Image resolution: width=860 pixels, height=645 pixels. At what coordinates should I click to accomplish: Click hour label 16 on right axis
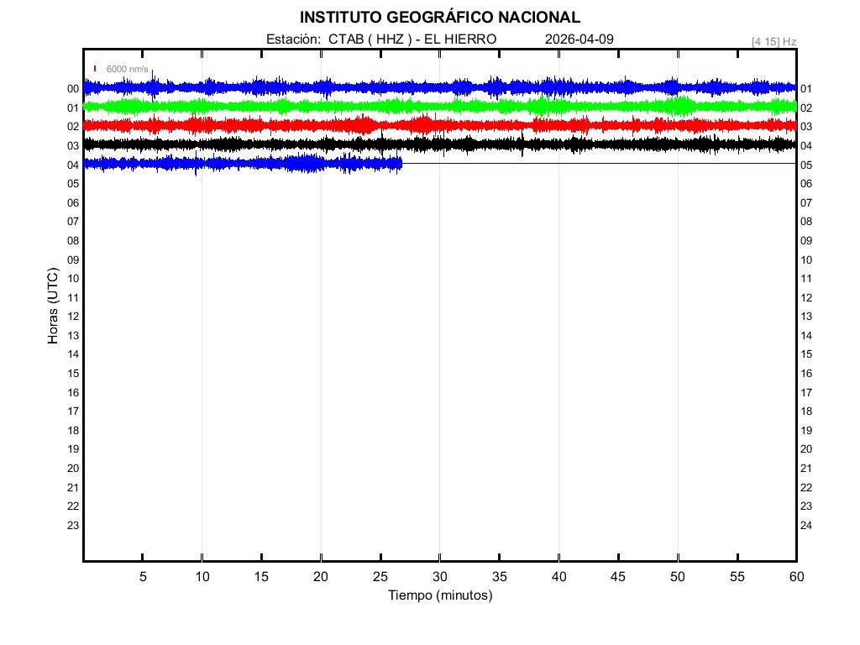[x=806, y=374]
